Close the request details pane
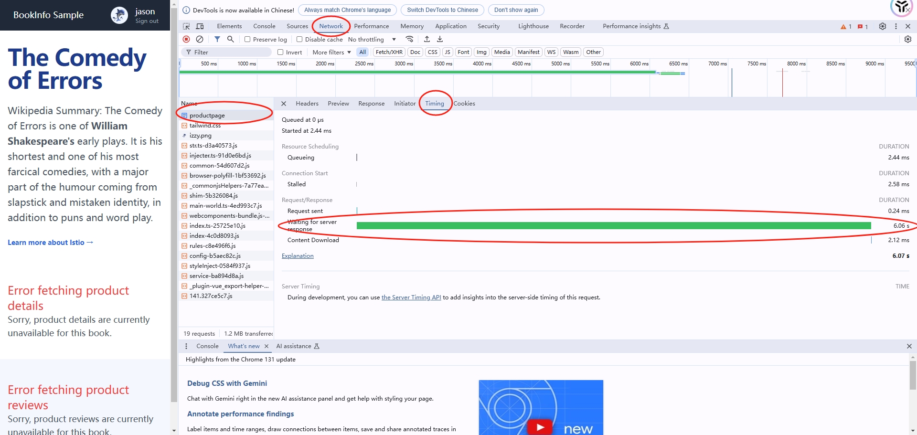Image resolution: width=917 pixels, height=435 pixels. [284, 104]
